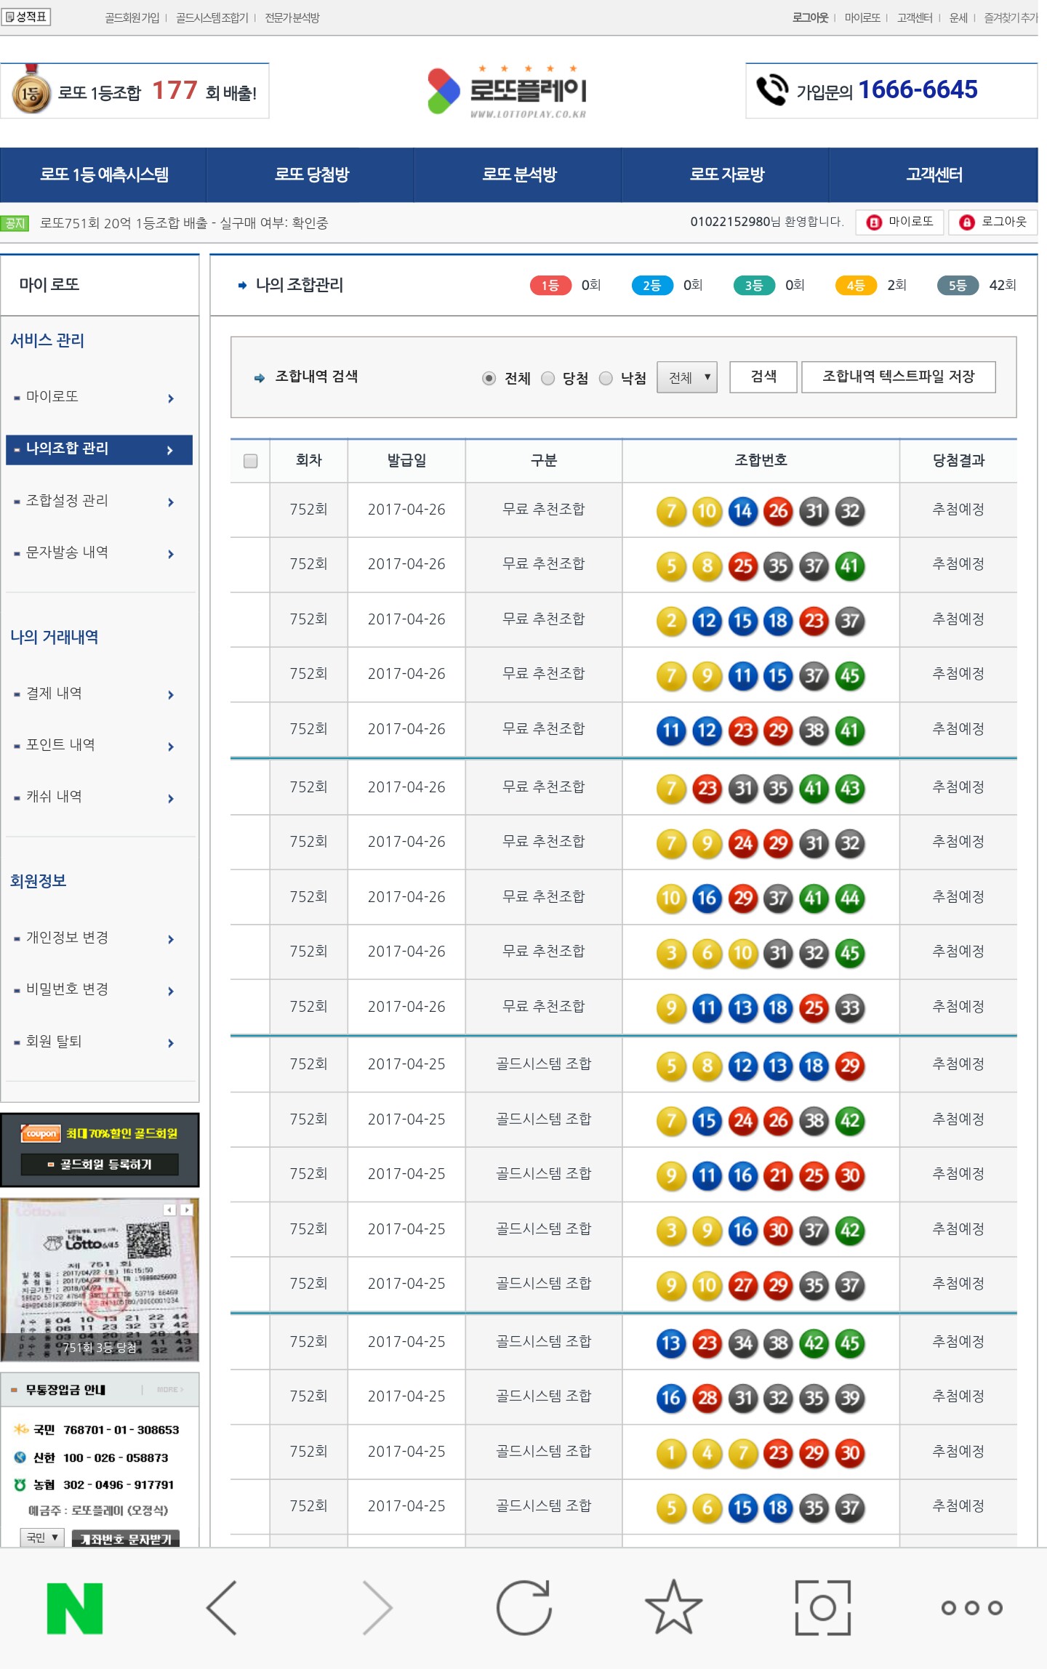Select the 낙첨 radio button
Image resolution: width=1047 pixels, height=1669 pixels.
pos(606,378)
